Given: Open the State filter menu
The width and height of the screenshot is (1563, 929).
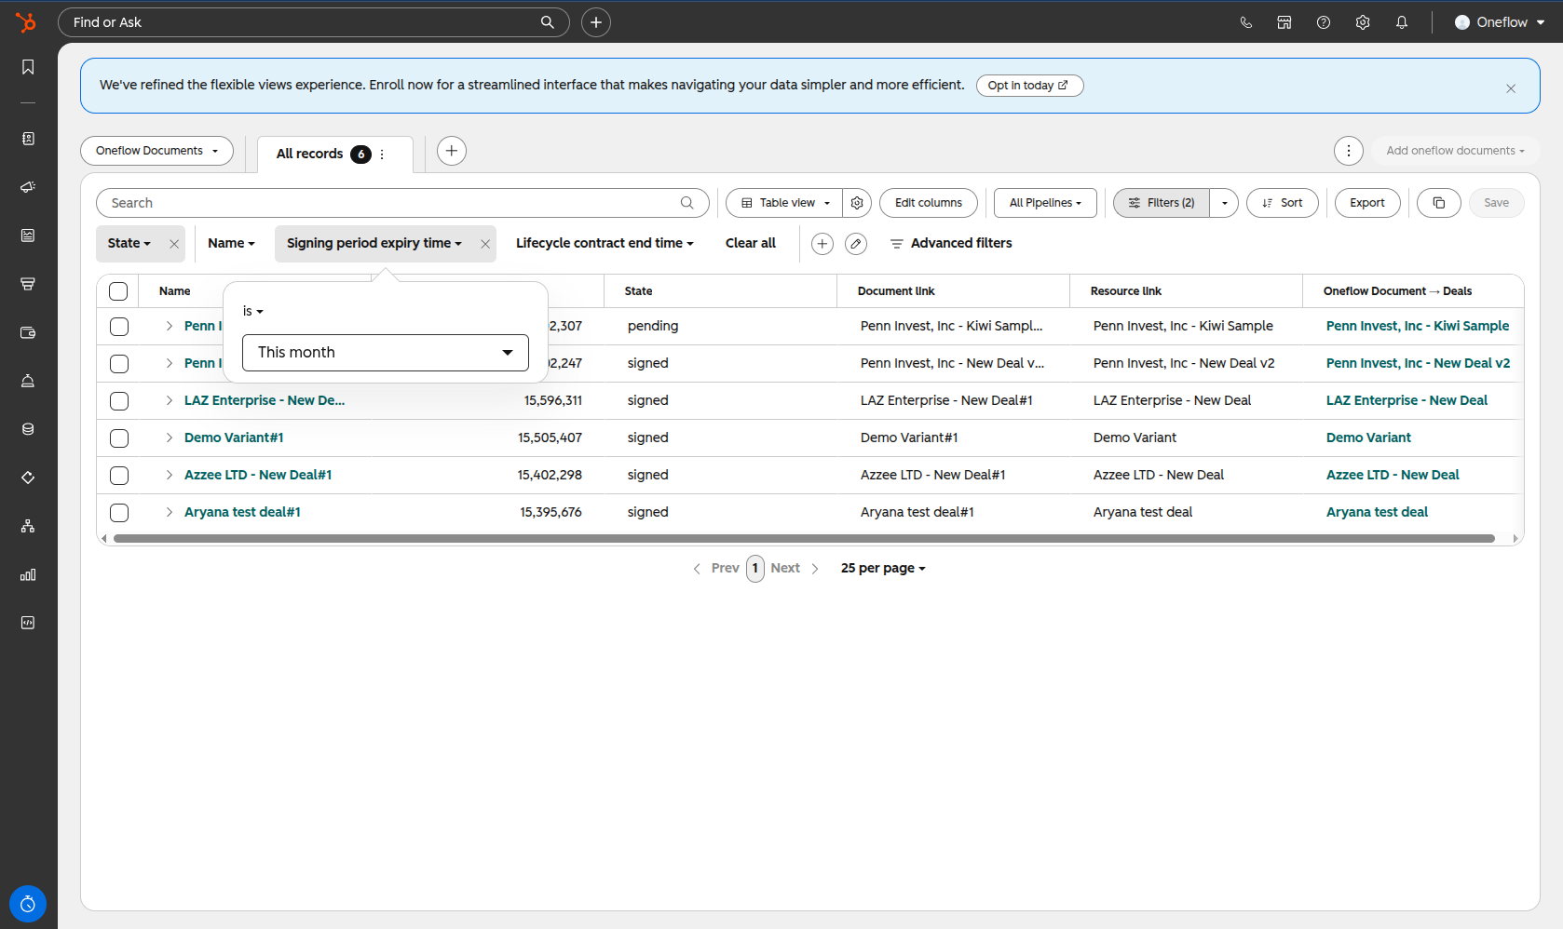Looking at the screenshot, I should 129,243.
